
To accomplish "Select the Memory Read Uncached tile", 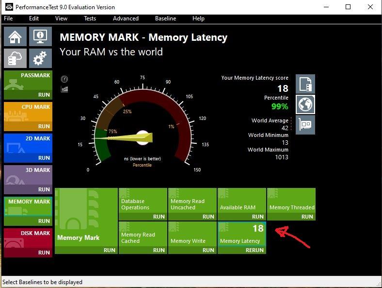I will (x=192, y=201).
